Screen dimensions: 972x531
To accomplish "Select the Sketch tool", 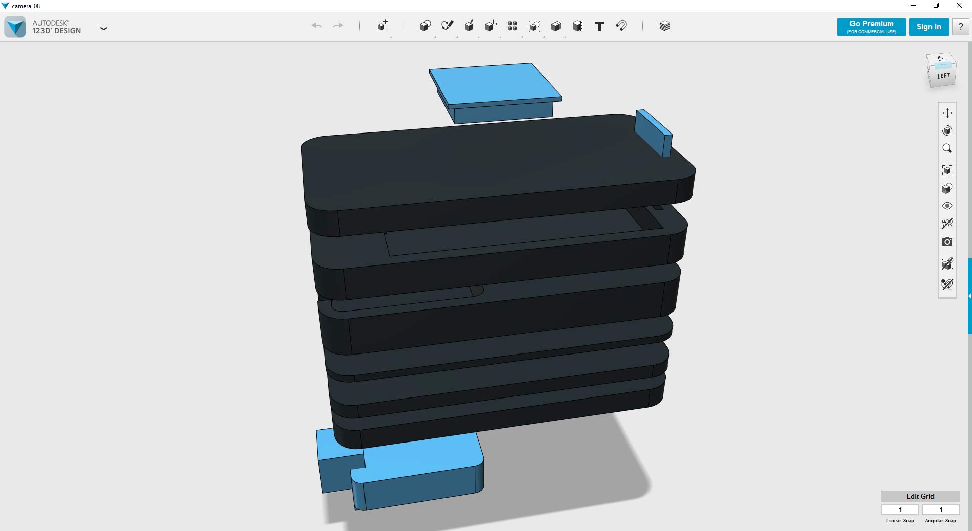I will 448,26.
